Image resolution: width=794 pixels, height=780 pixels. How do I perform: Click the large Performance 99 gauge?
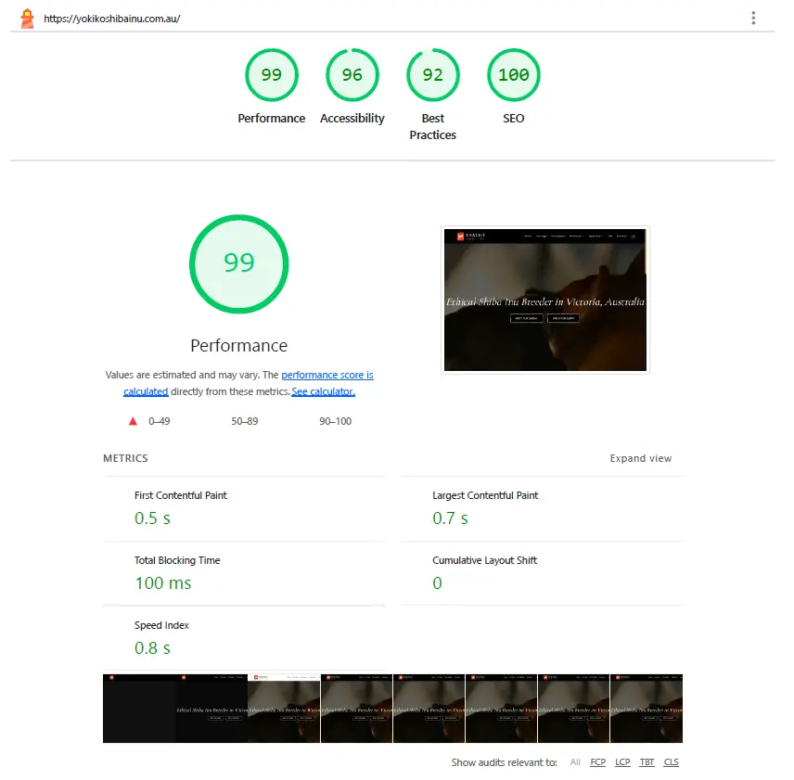pyautogui.click(x=239, y=263)
